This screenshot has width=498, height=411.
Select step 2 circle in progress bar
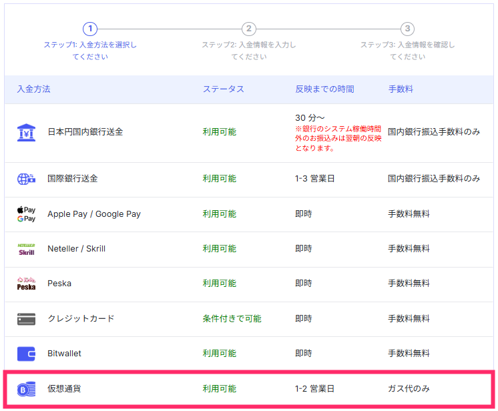coord(249,29)
